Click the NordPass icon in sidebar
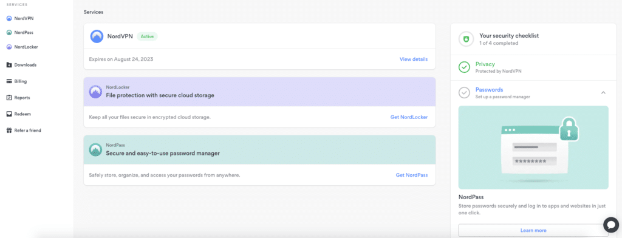Screen dimensions: 622x238 (x=9, y=33)
